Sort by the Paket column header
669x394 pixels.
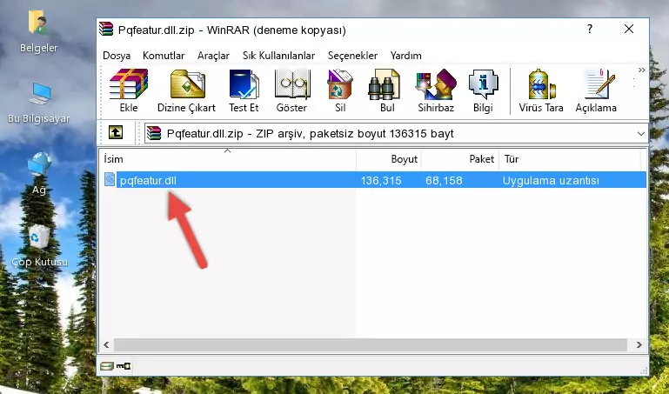pyautogui.click(x=460, y=159)
